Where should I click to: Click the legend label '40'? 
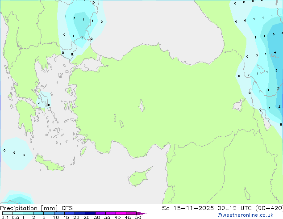point(117,217)
